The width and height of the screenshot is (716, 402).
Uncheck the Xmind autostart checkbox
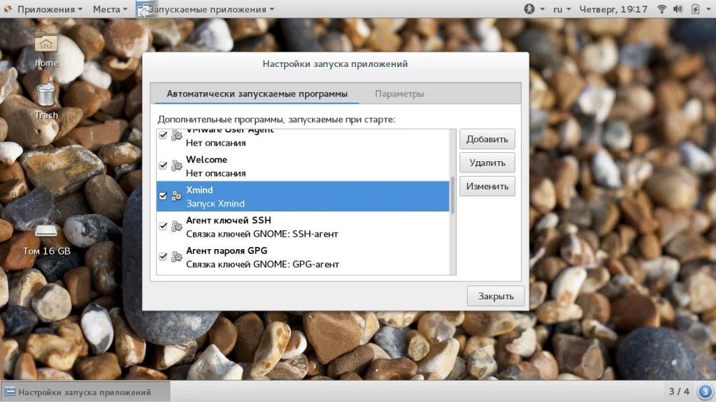[163, 196]
